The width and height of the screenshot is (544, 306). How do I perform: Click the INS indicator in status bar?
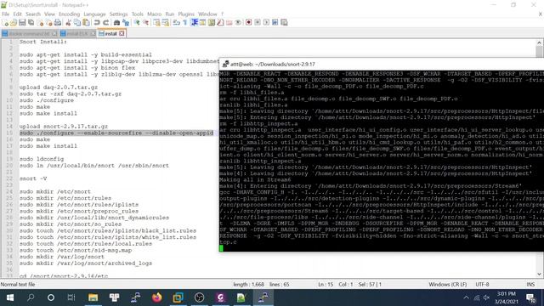point(530,285)
